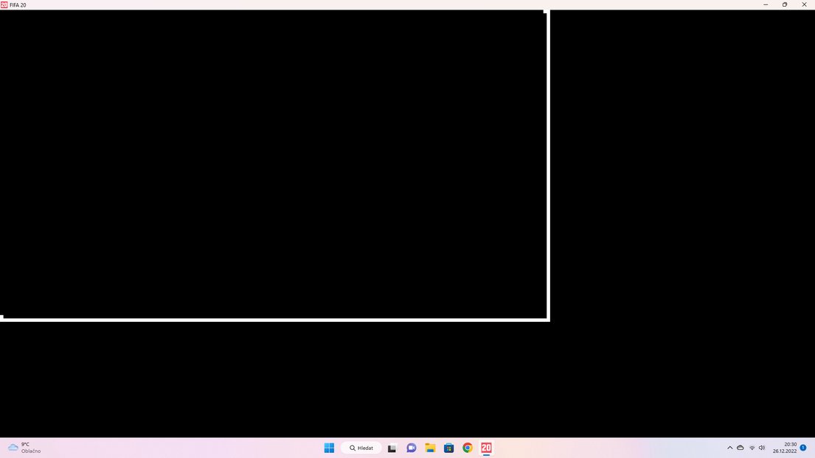Click inside the white-bordered black game area
The width and height of the screenshot is (815, 458).
pyautogui.click(x=274, y=165)
